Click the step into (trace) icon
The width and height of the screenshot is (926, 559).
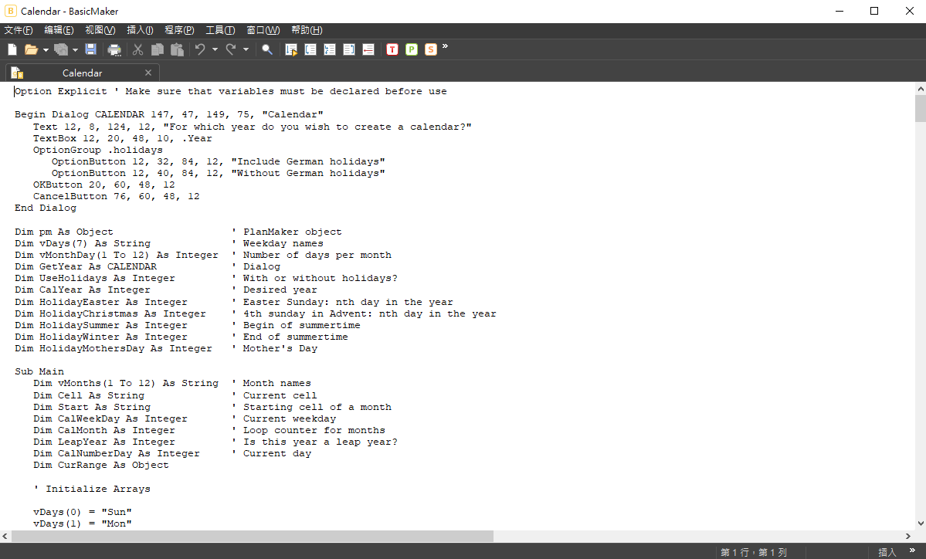click(310, 49)
